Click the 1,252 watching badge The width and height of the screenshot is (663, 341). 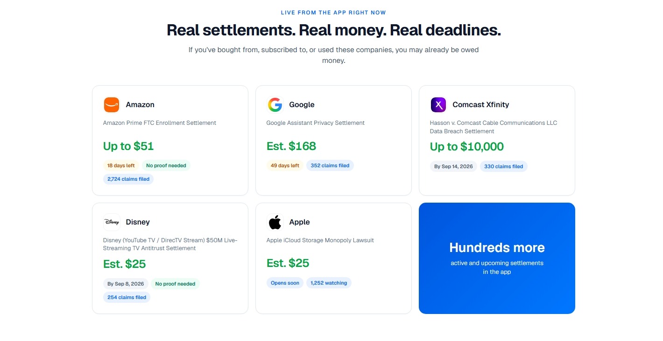coord(329,283)
